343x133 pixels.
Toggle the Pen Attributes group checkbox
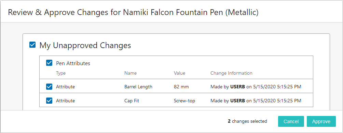(x=49, y=63)
